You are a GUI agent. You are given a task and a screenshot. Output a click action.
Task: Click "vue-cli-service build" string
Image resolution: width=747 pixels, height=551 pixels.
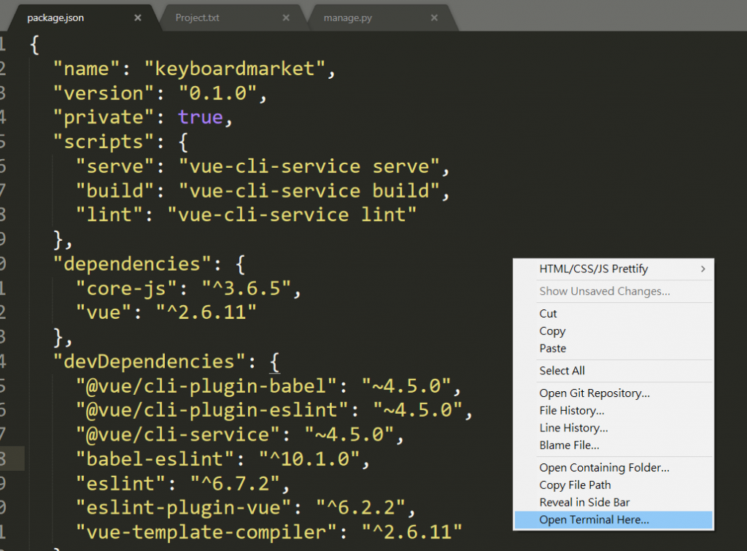pos(309,190)
